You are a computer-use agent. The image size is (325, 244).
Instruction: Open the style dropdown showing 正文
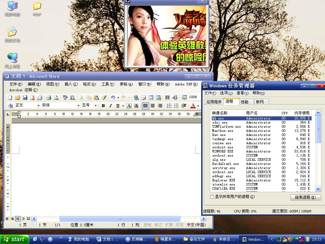click(38, 106)
